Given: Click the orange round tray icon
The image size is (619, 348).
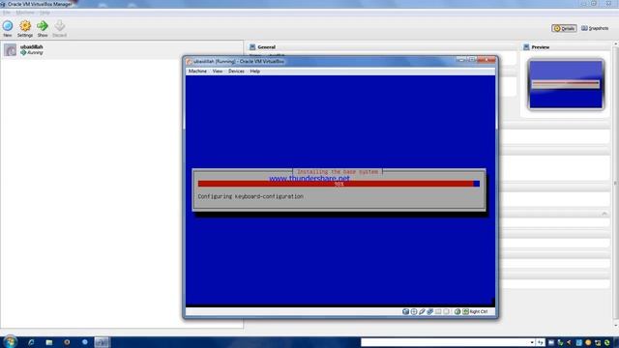Looking at the screenshot, I should click(588, 343).
